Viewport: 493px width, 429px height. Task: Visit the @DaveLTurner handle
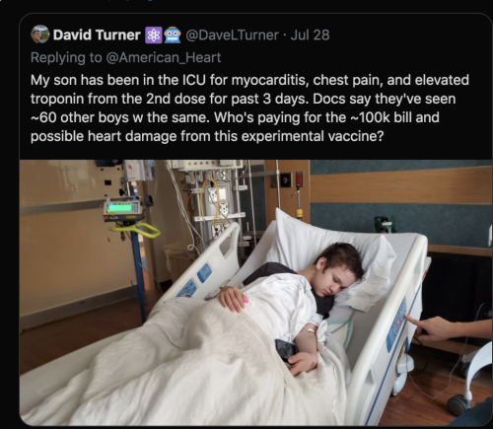pyautogui.click(x=232, y=36)
